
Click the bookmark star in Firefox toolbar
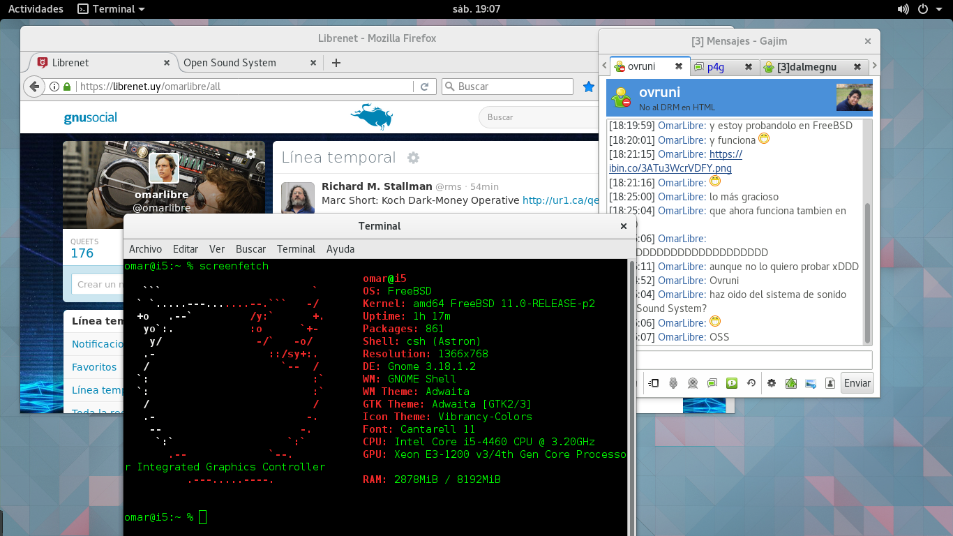coord(589,87)
